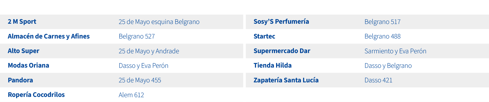Click the 25 de Mayo y Andrade address

[x=149, y=51]
